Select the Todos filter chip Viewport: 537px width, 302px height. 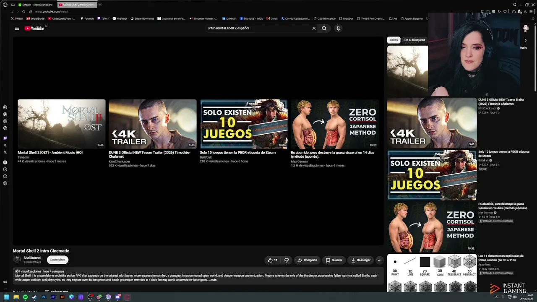tap(394, 40)
